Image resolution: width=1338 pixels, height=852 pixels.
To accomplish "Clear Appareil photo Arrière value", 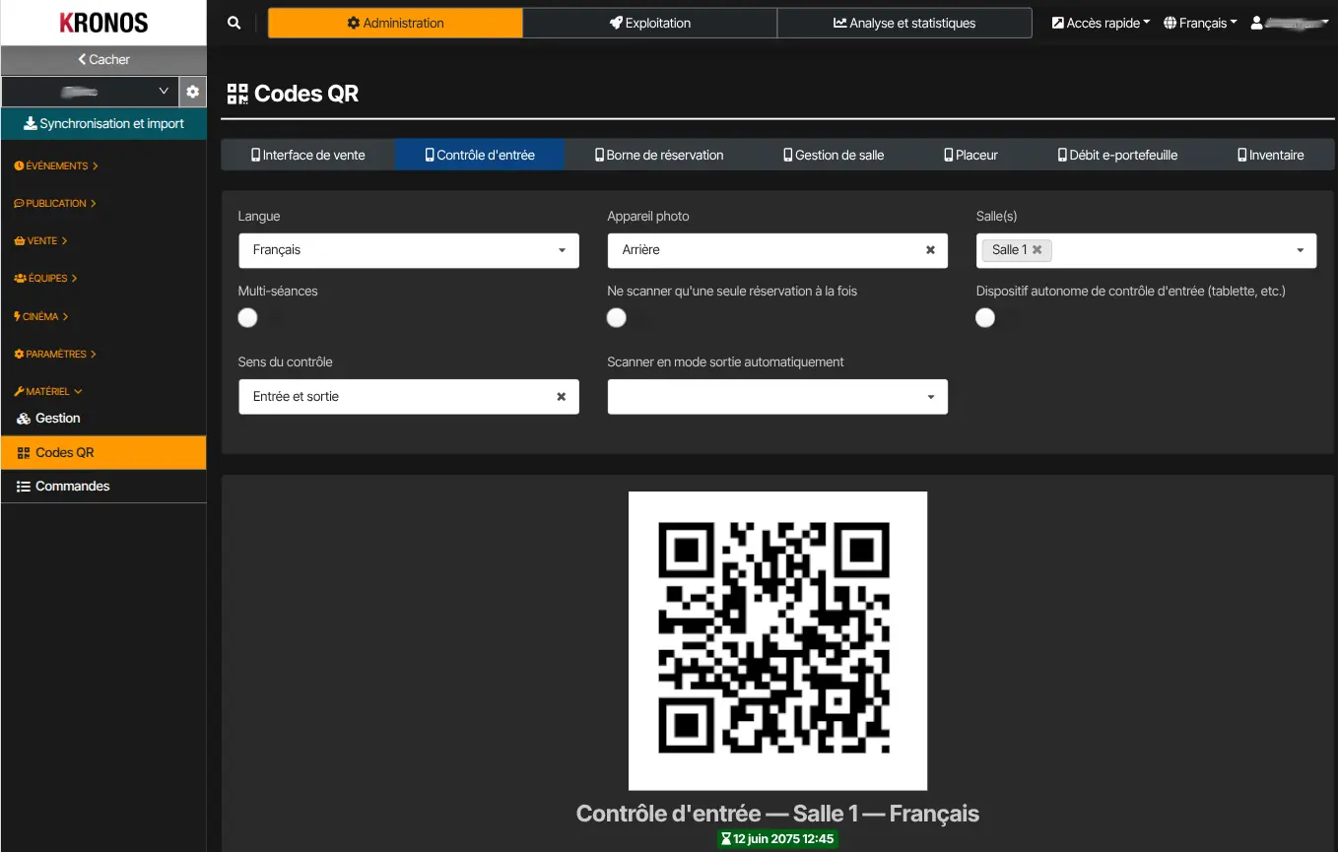I will pyautogui.click(x=930, y=250).
